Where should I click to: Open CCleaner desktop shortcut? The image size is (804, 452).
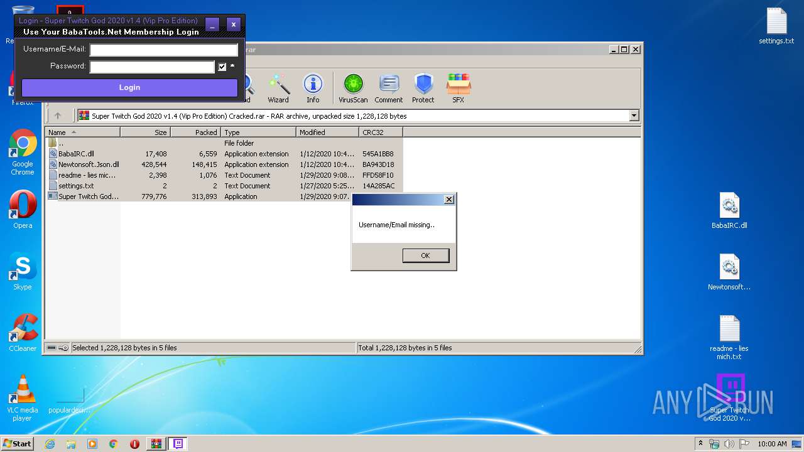point(23,333)
